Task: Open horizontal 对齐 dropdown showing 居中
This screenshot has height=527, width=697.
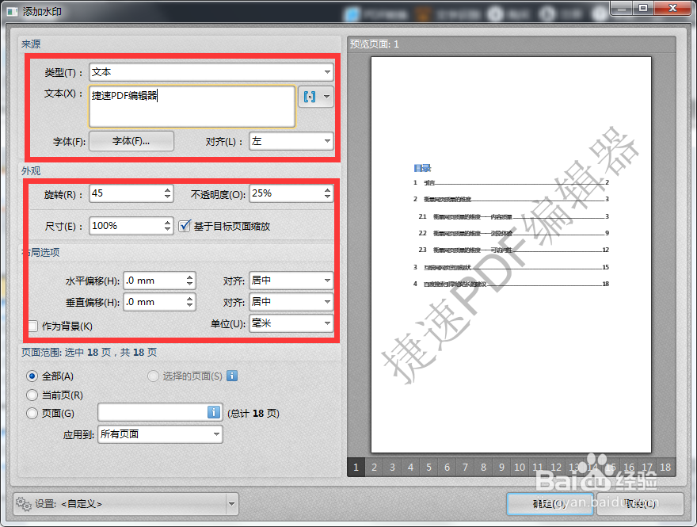Action: [x=291, y=281]
